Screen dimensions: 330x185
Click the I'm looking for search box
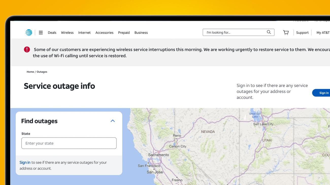[235, 32]
